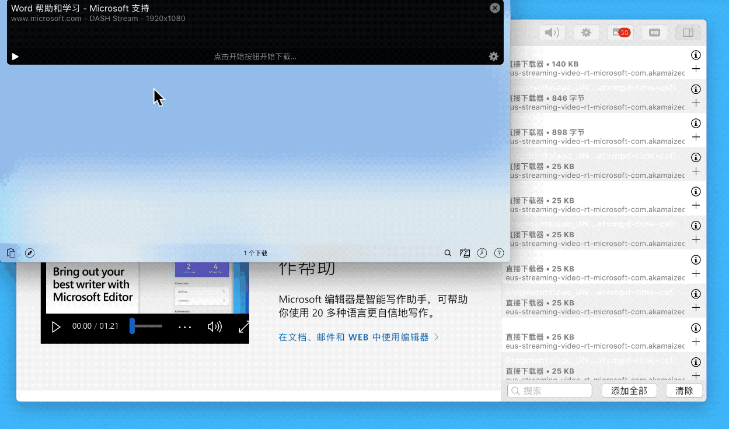Image resolution: width=729 pixels, height=429 pixels.
Task: Click the icon left of the clock icon
Action: 465,253
